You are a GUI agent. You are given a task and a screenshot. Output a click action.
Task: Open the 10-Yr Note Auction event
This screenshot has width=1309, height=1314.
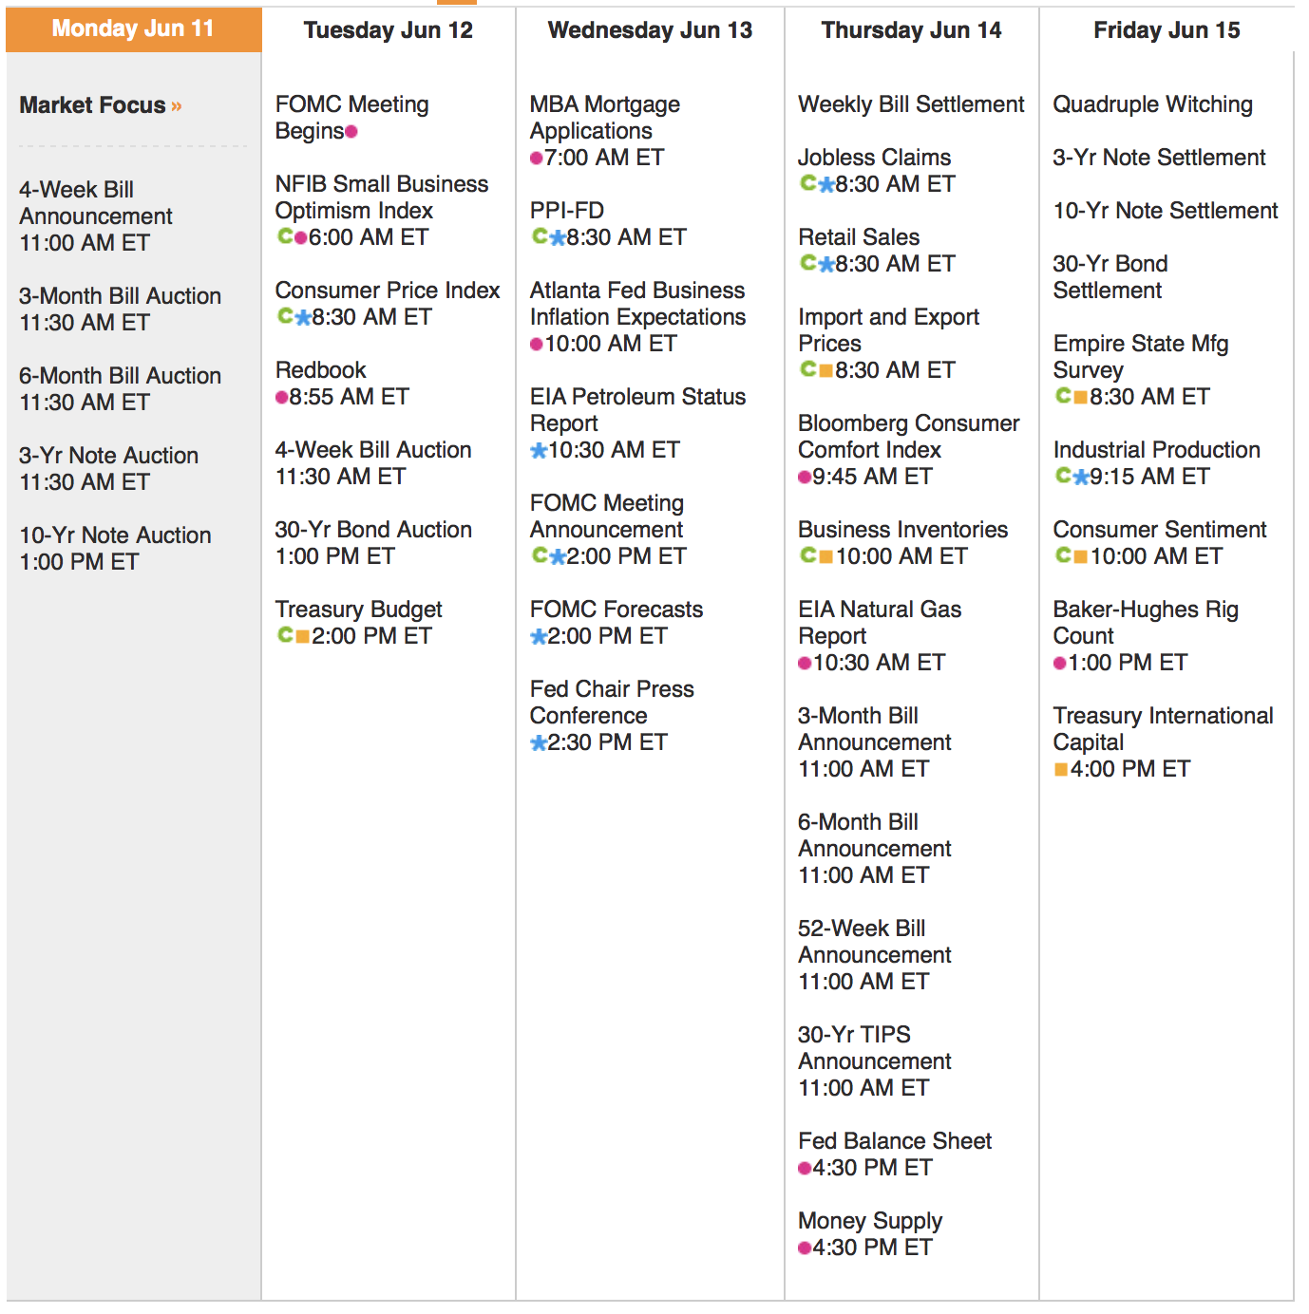click(115, 535)
